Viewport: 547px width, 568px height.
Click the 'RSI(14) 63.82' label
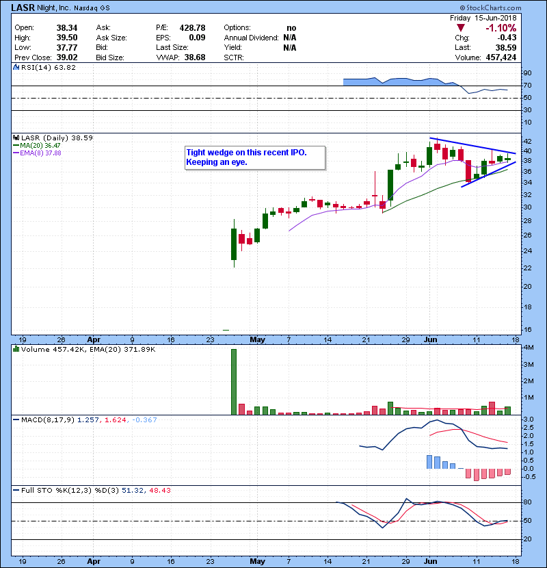point(48,67)
